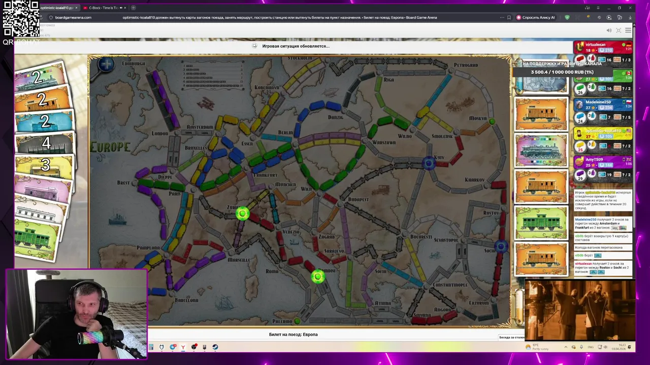Viewport: 650px width, 365px height.
Task: Open the Telegram taskbar icon
Action: point(172,347)
